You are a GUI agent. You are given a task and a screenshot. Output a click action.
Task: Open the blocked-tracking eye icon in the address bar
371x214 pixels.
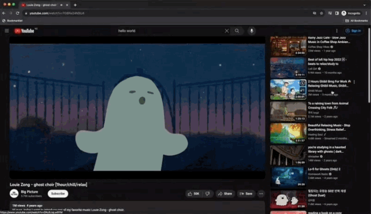(x=314, y=13)
